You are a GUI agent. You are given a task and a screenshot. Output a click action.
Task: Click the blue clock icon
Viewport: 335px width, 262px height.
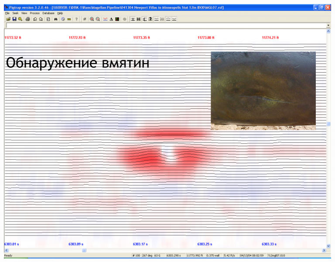63,19
